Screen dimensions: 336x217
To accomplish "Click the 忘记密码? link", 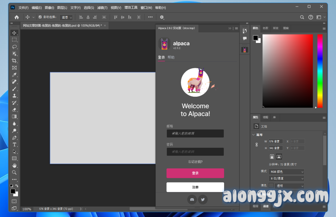I will point(195,162).
